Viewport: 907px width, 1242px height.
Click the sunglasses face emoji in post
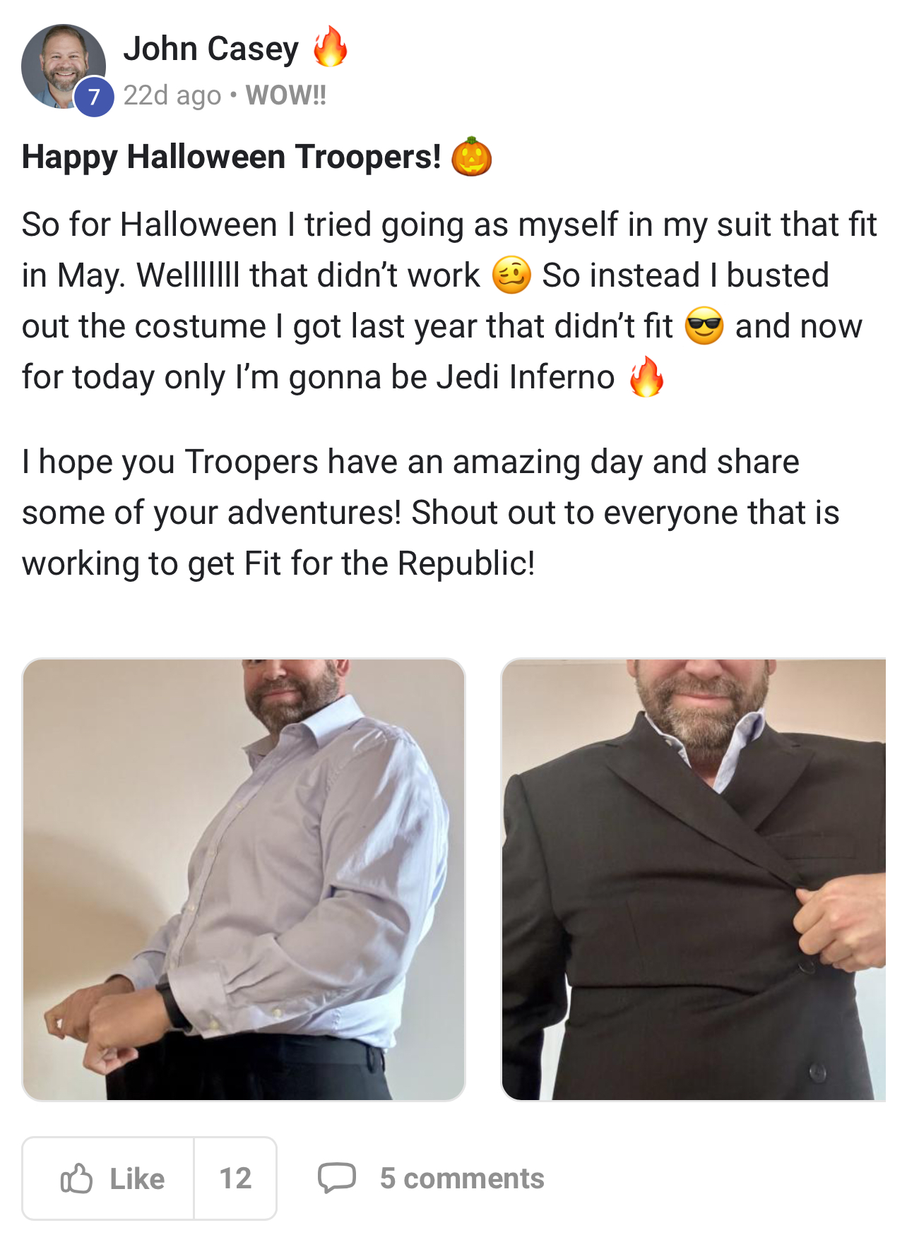tap(704, 326)
